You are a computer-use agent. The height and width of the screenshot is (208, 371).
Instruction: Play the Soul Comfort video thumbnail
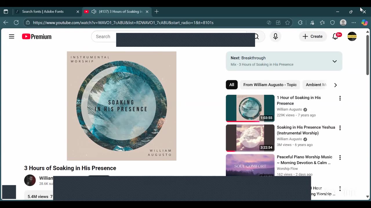pyautogui.click(x=250, y=165)
